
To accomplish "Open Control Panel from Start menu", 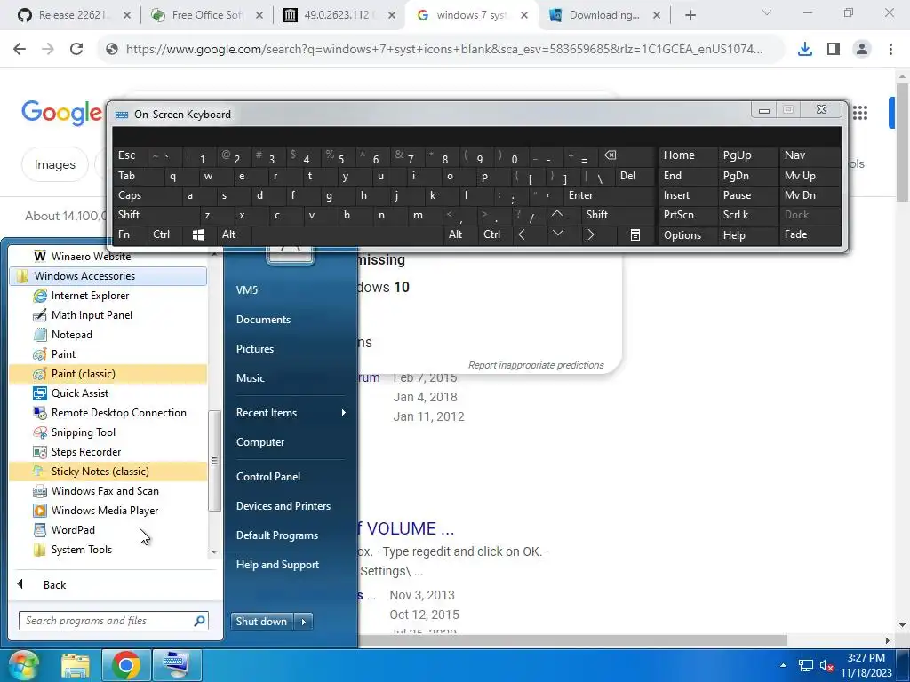I will pos(268,477).
